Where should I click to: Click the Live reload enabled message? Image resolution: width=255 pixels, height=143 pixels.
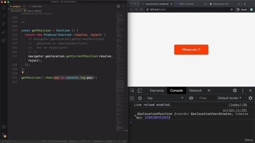(x=152, y=105)
